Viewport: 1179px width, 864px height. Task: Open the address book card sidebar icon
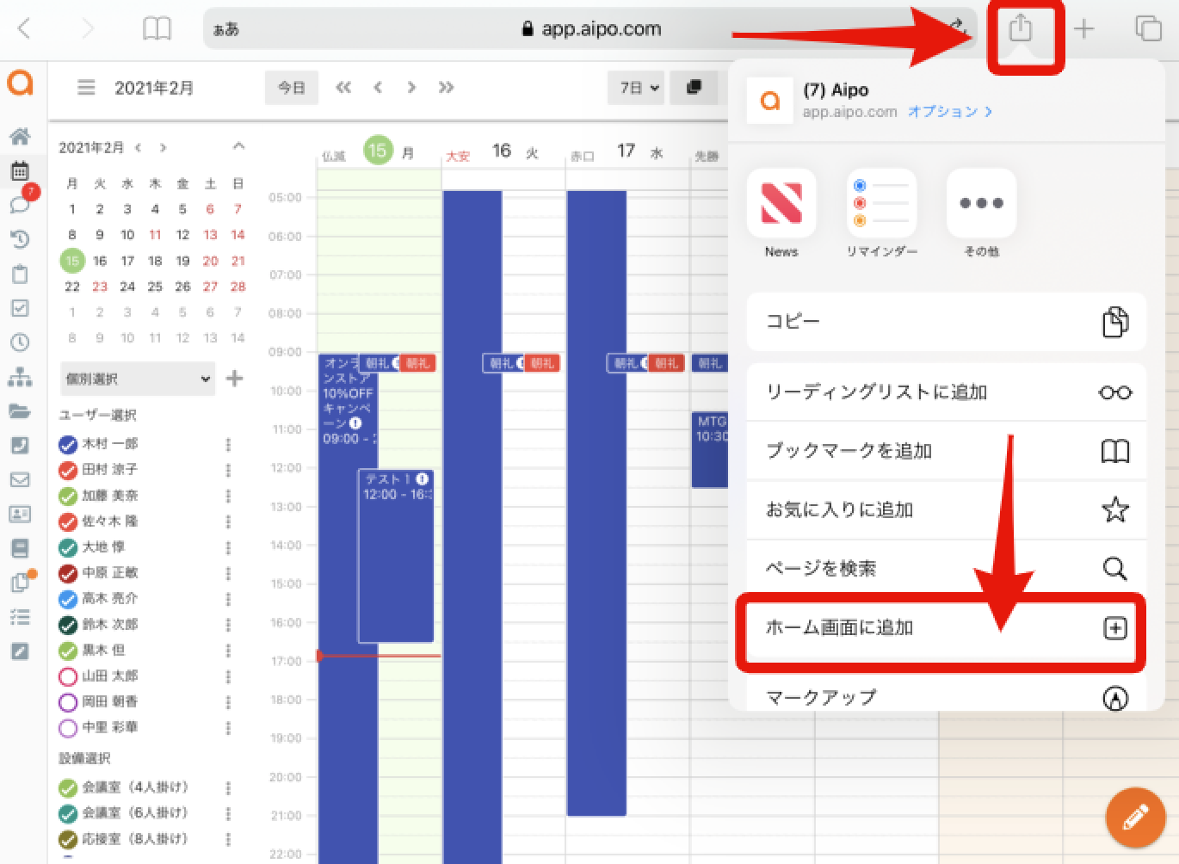20,514
